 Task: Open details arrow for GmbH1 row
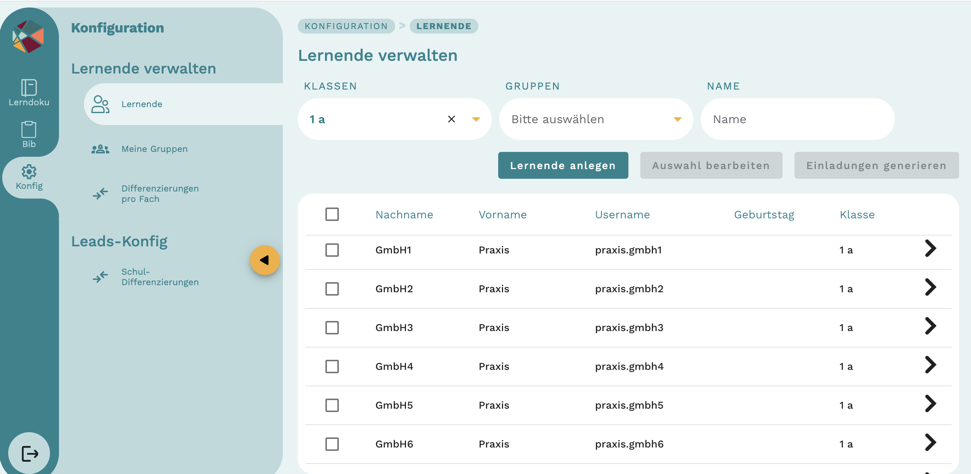930,249
